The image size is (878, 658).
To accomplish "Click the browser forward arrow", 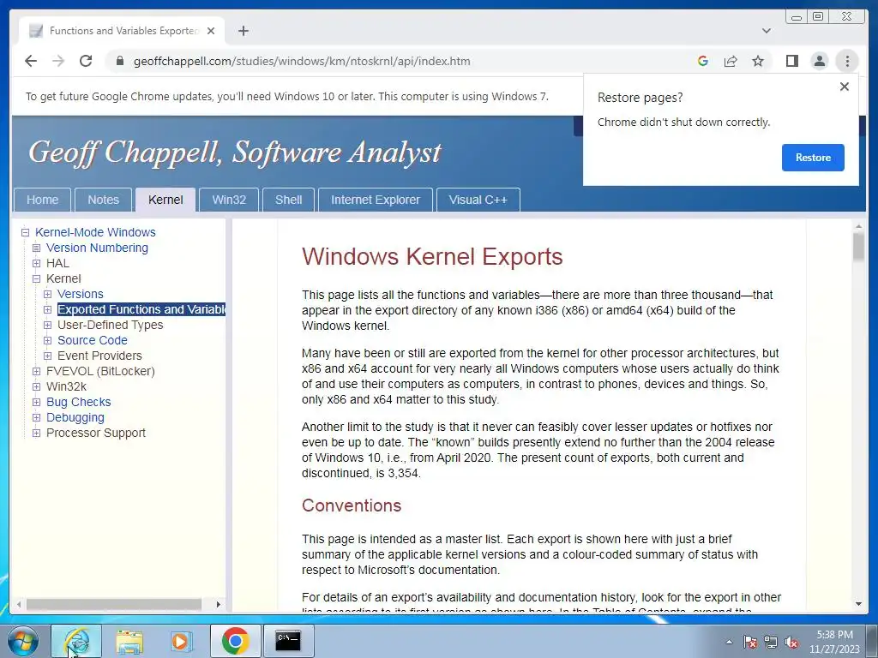I will [x=58, y=61].
